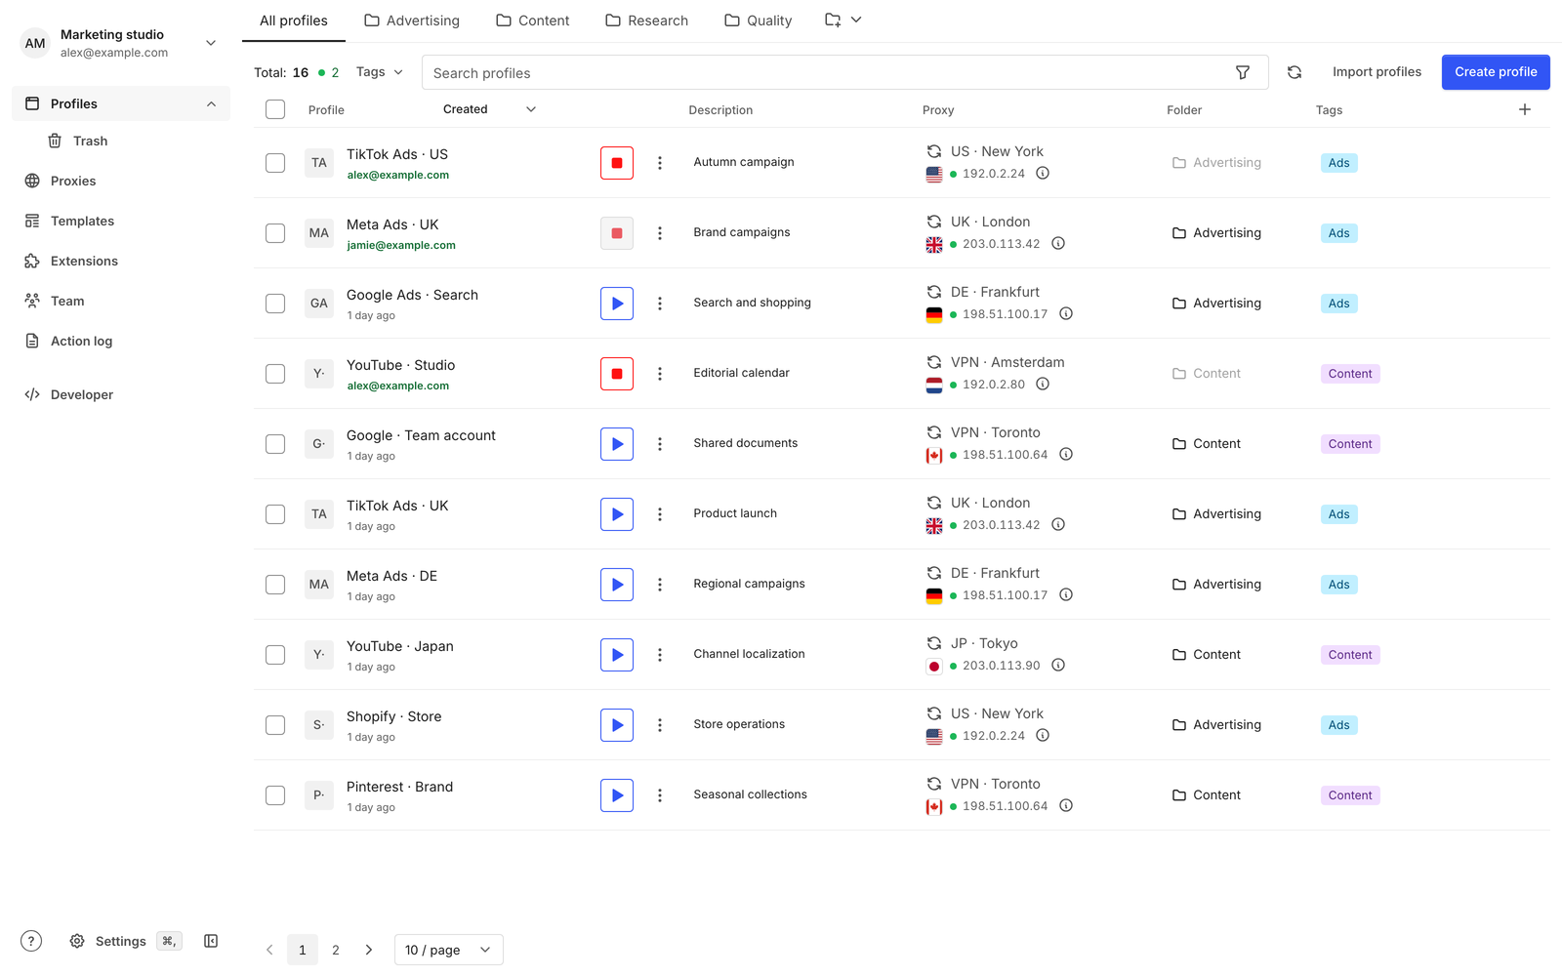The image size is (1562, 976).
Task: Check the Meta Ads · DE row
Action: pos(275,585)
